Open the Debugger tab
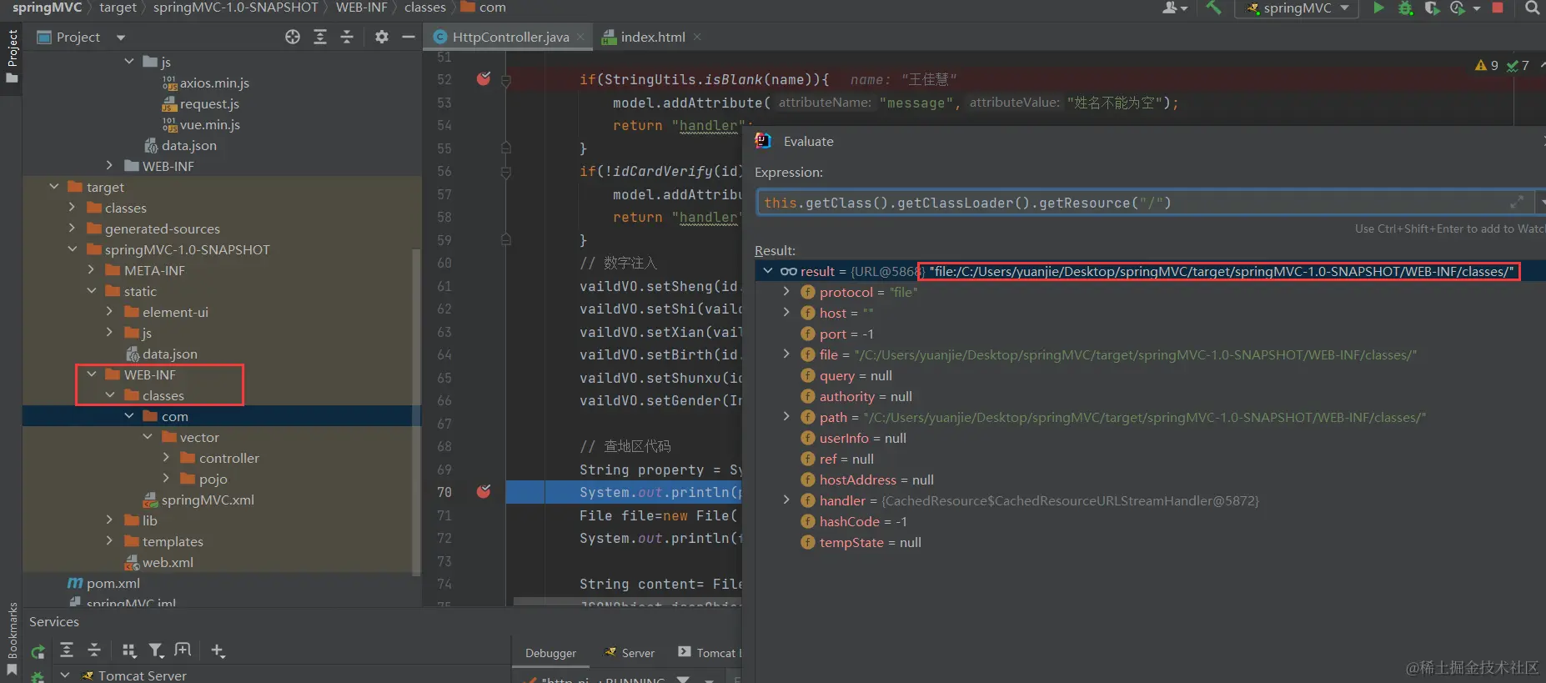 point(550,653)
